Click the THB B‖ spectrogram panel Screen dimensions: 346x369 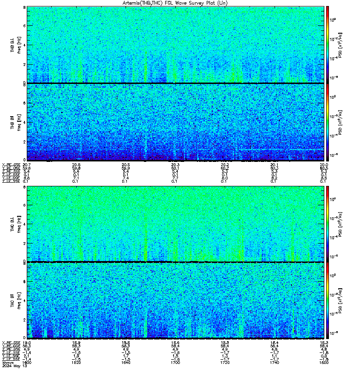176,122
